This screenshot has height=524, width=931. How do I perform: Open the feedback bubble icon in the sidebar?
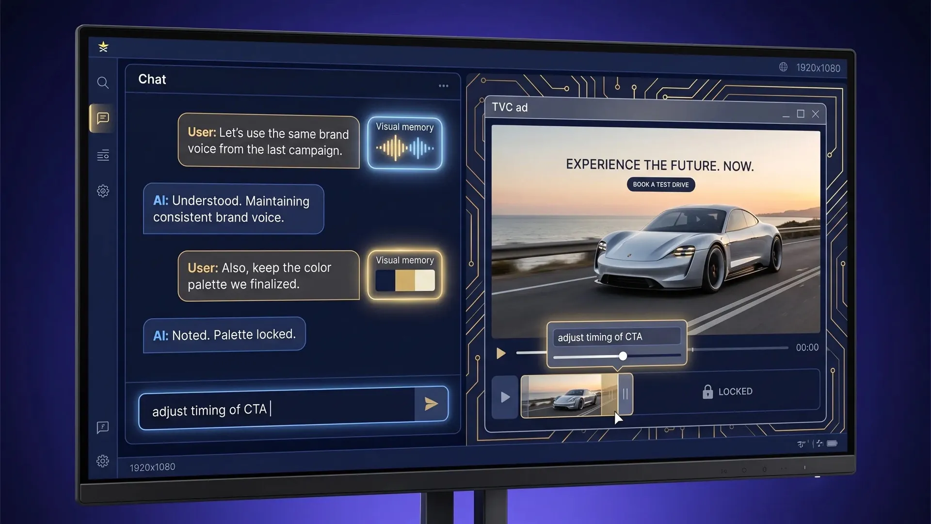103,427
